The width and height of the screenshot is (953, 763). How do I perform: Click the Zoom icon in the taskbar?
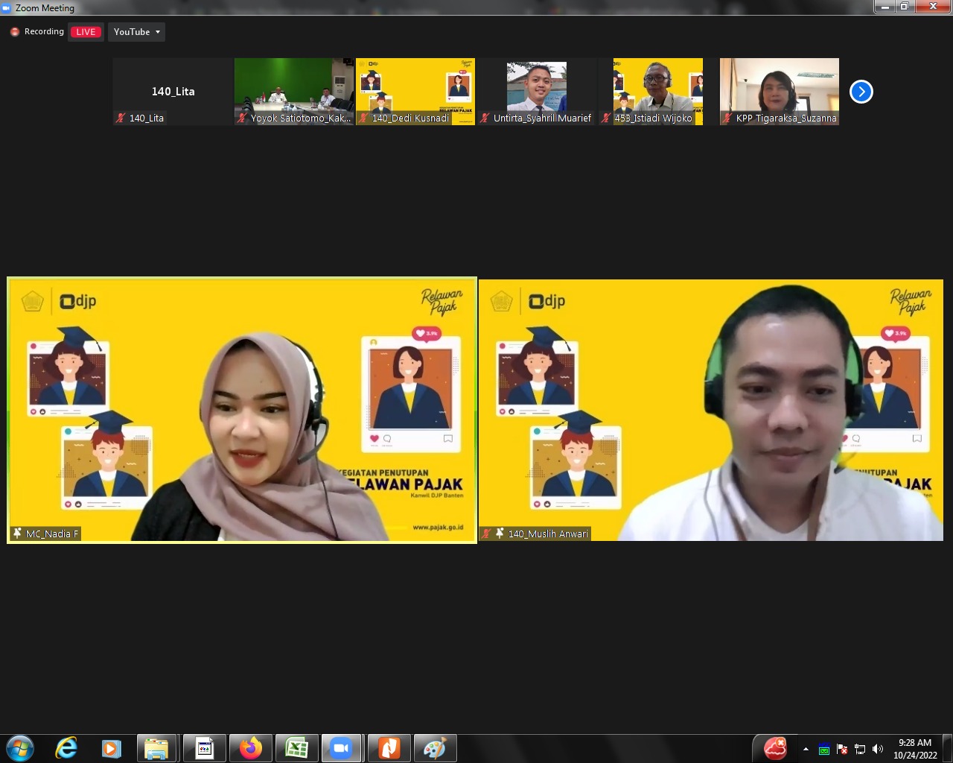(341, 748)
